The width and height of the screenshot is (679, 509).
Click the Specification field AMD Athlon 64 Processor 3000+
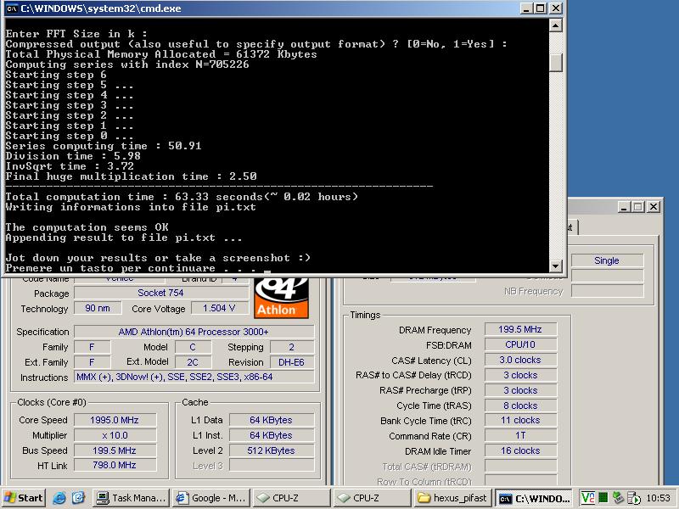click(194, 332)
